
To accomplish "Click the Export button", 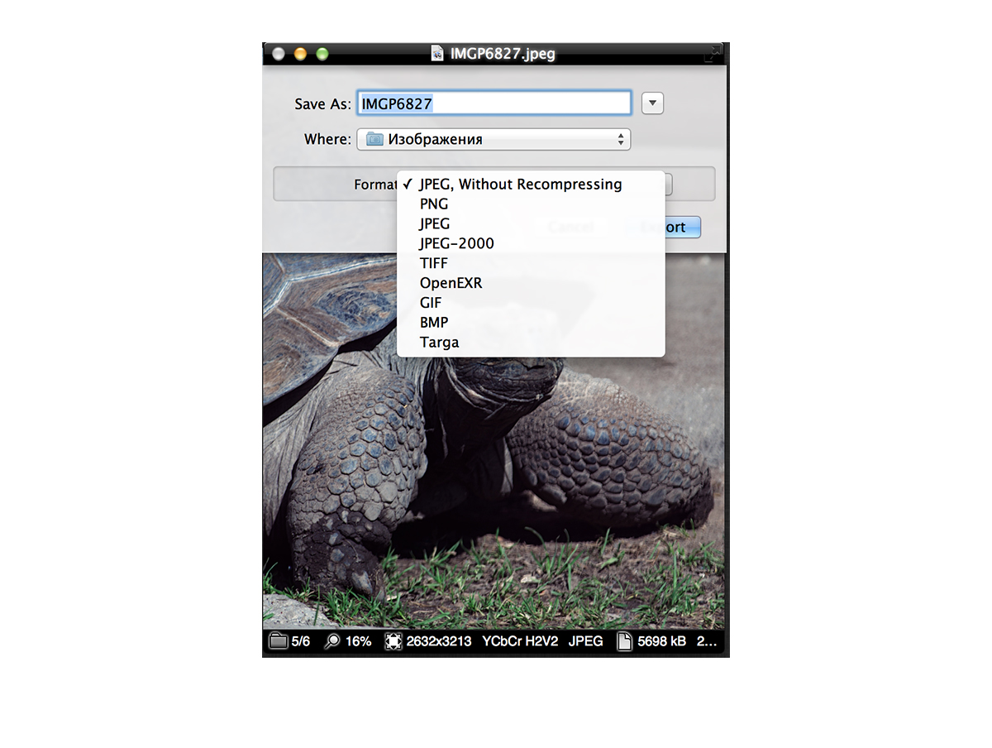I will [664, 227].
